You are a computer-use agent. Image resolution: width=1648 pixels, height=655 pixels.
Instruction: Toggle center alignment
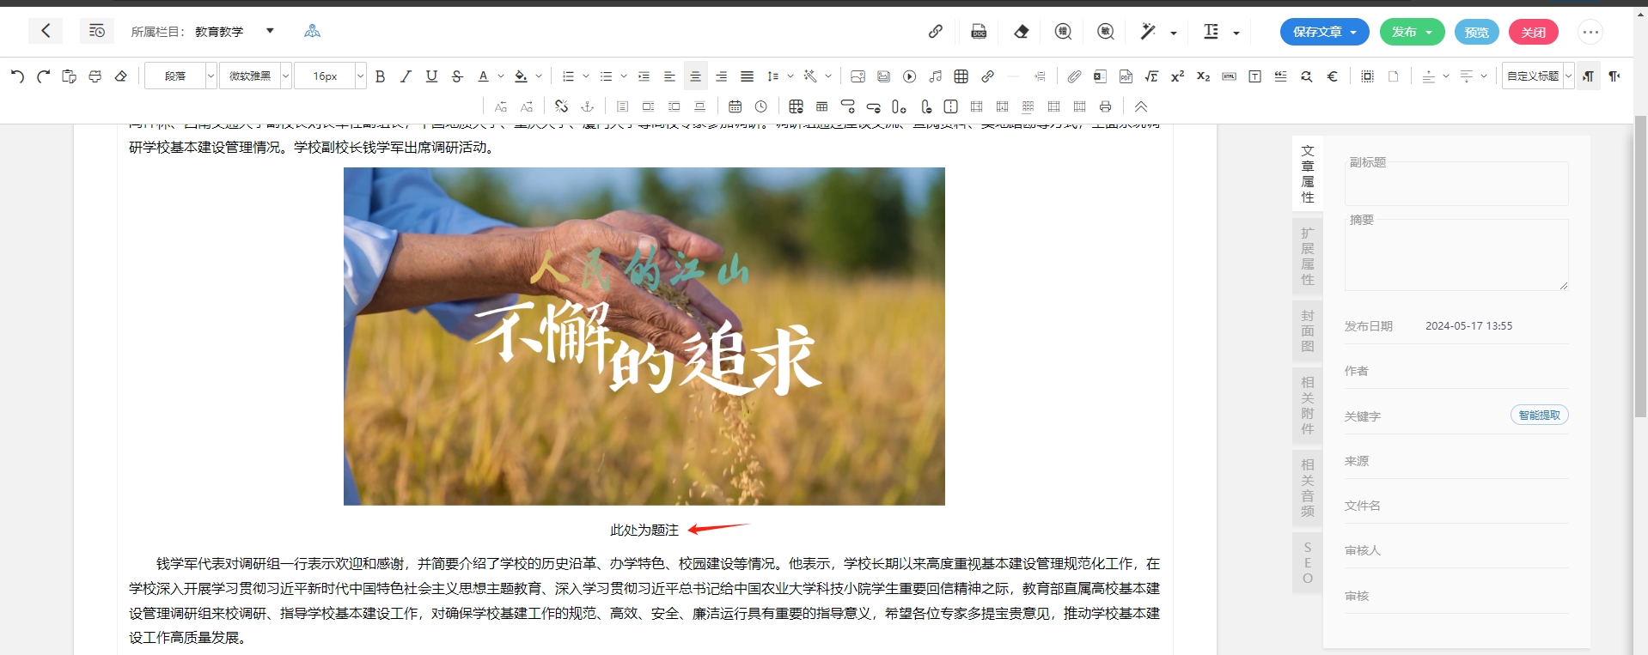tap(695, 76)
